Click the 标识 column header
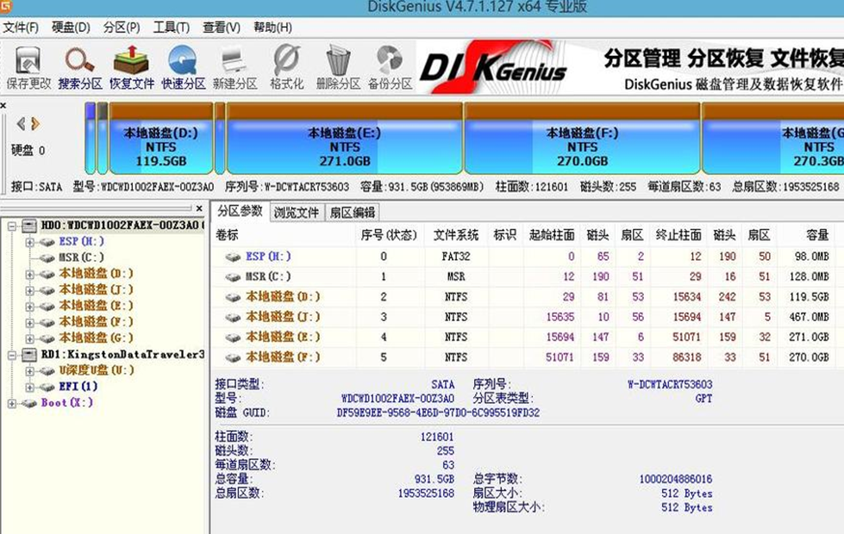 click(x=505, y=235)
